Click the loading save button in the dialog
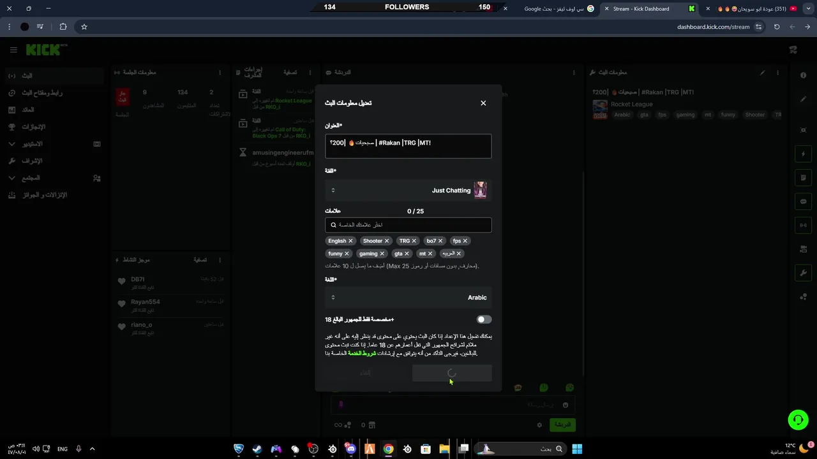817x459 pixels. 452,373
